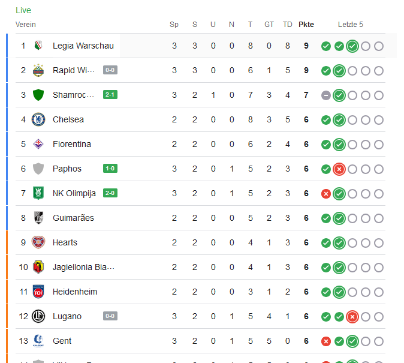Image resolution: width=404 pixels, height=363 pixels.
Task: Click the Rapid Wien club crest
Action: [x=38, y=70]
